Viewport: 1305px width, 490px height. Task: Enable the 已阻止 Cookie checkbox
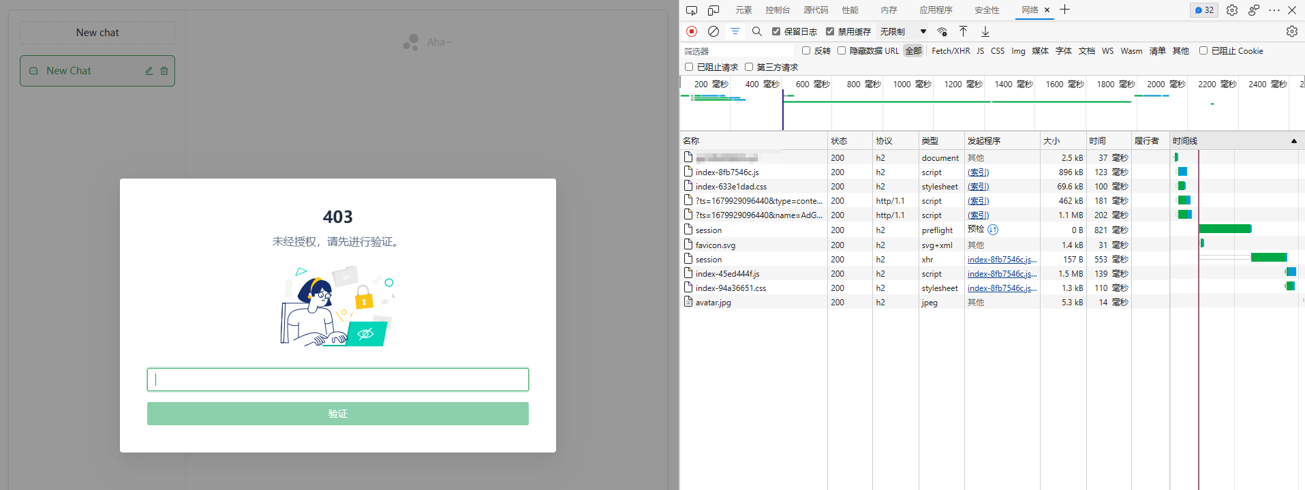(x=1203, y=50)
